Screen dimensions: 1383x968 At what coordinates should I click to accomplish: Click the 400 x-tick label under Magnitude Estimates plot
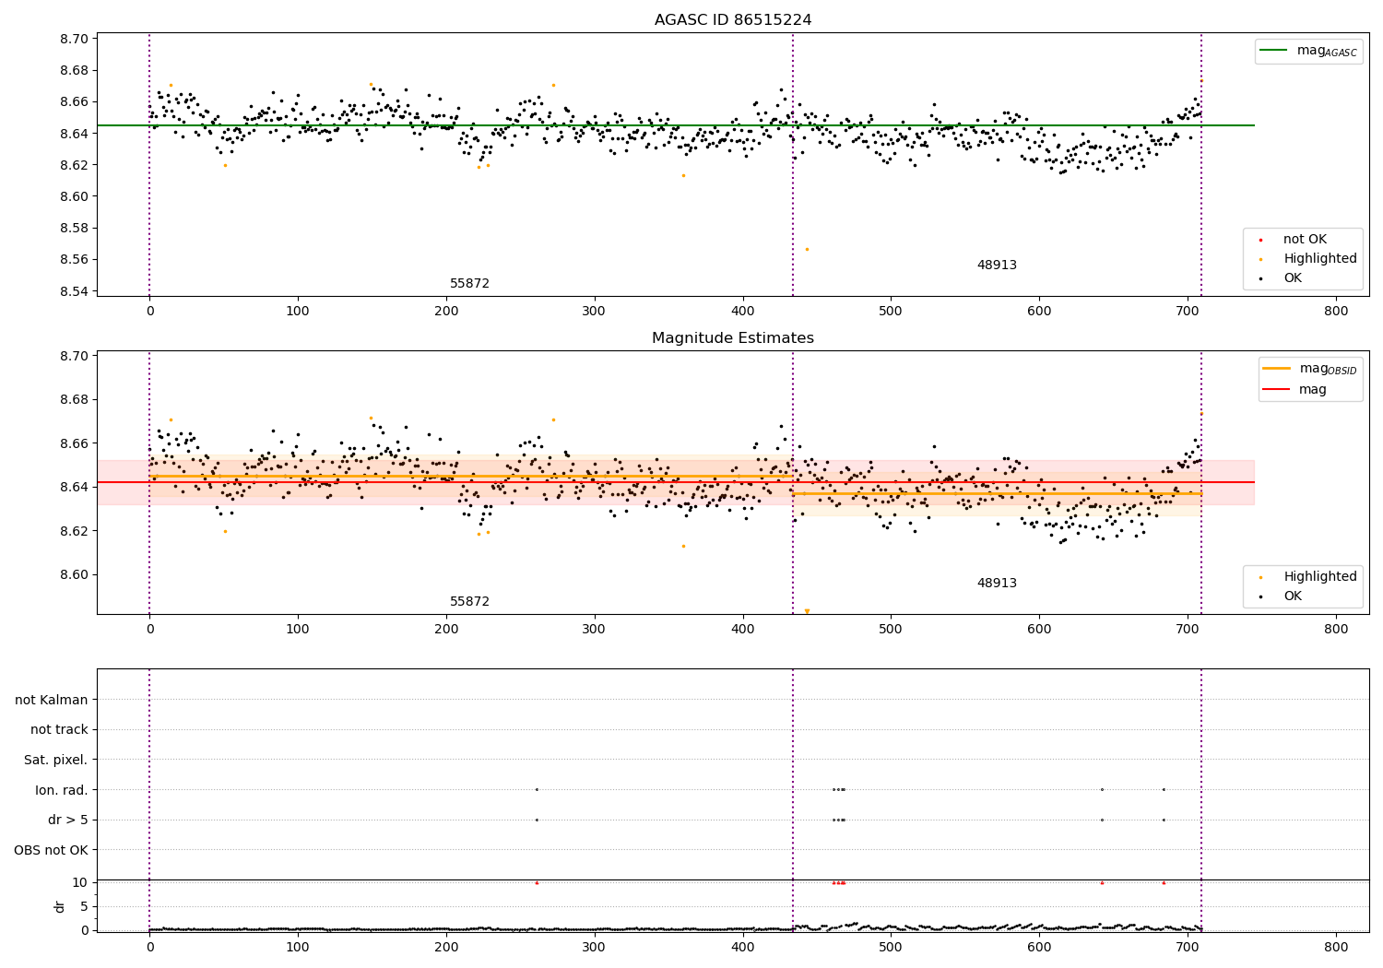click(x=742, y=630)
